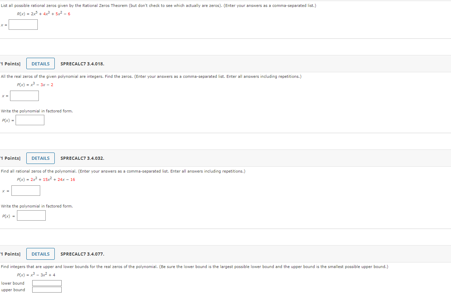Open DETAILS for question SPRECALC7 3.4.018
451x295 pixels.
click(41, 64)
